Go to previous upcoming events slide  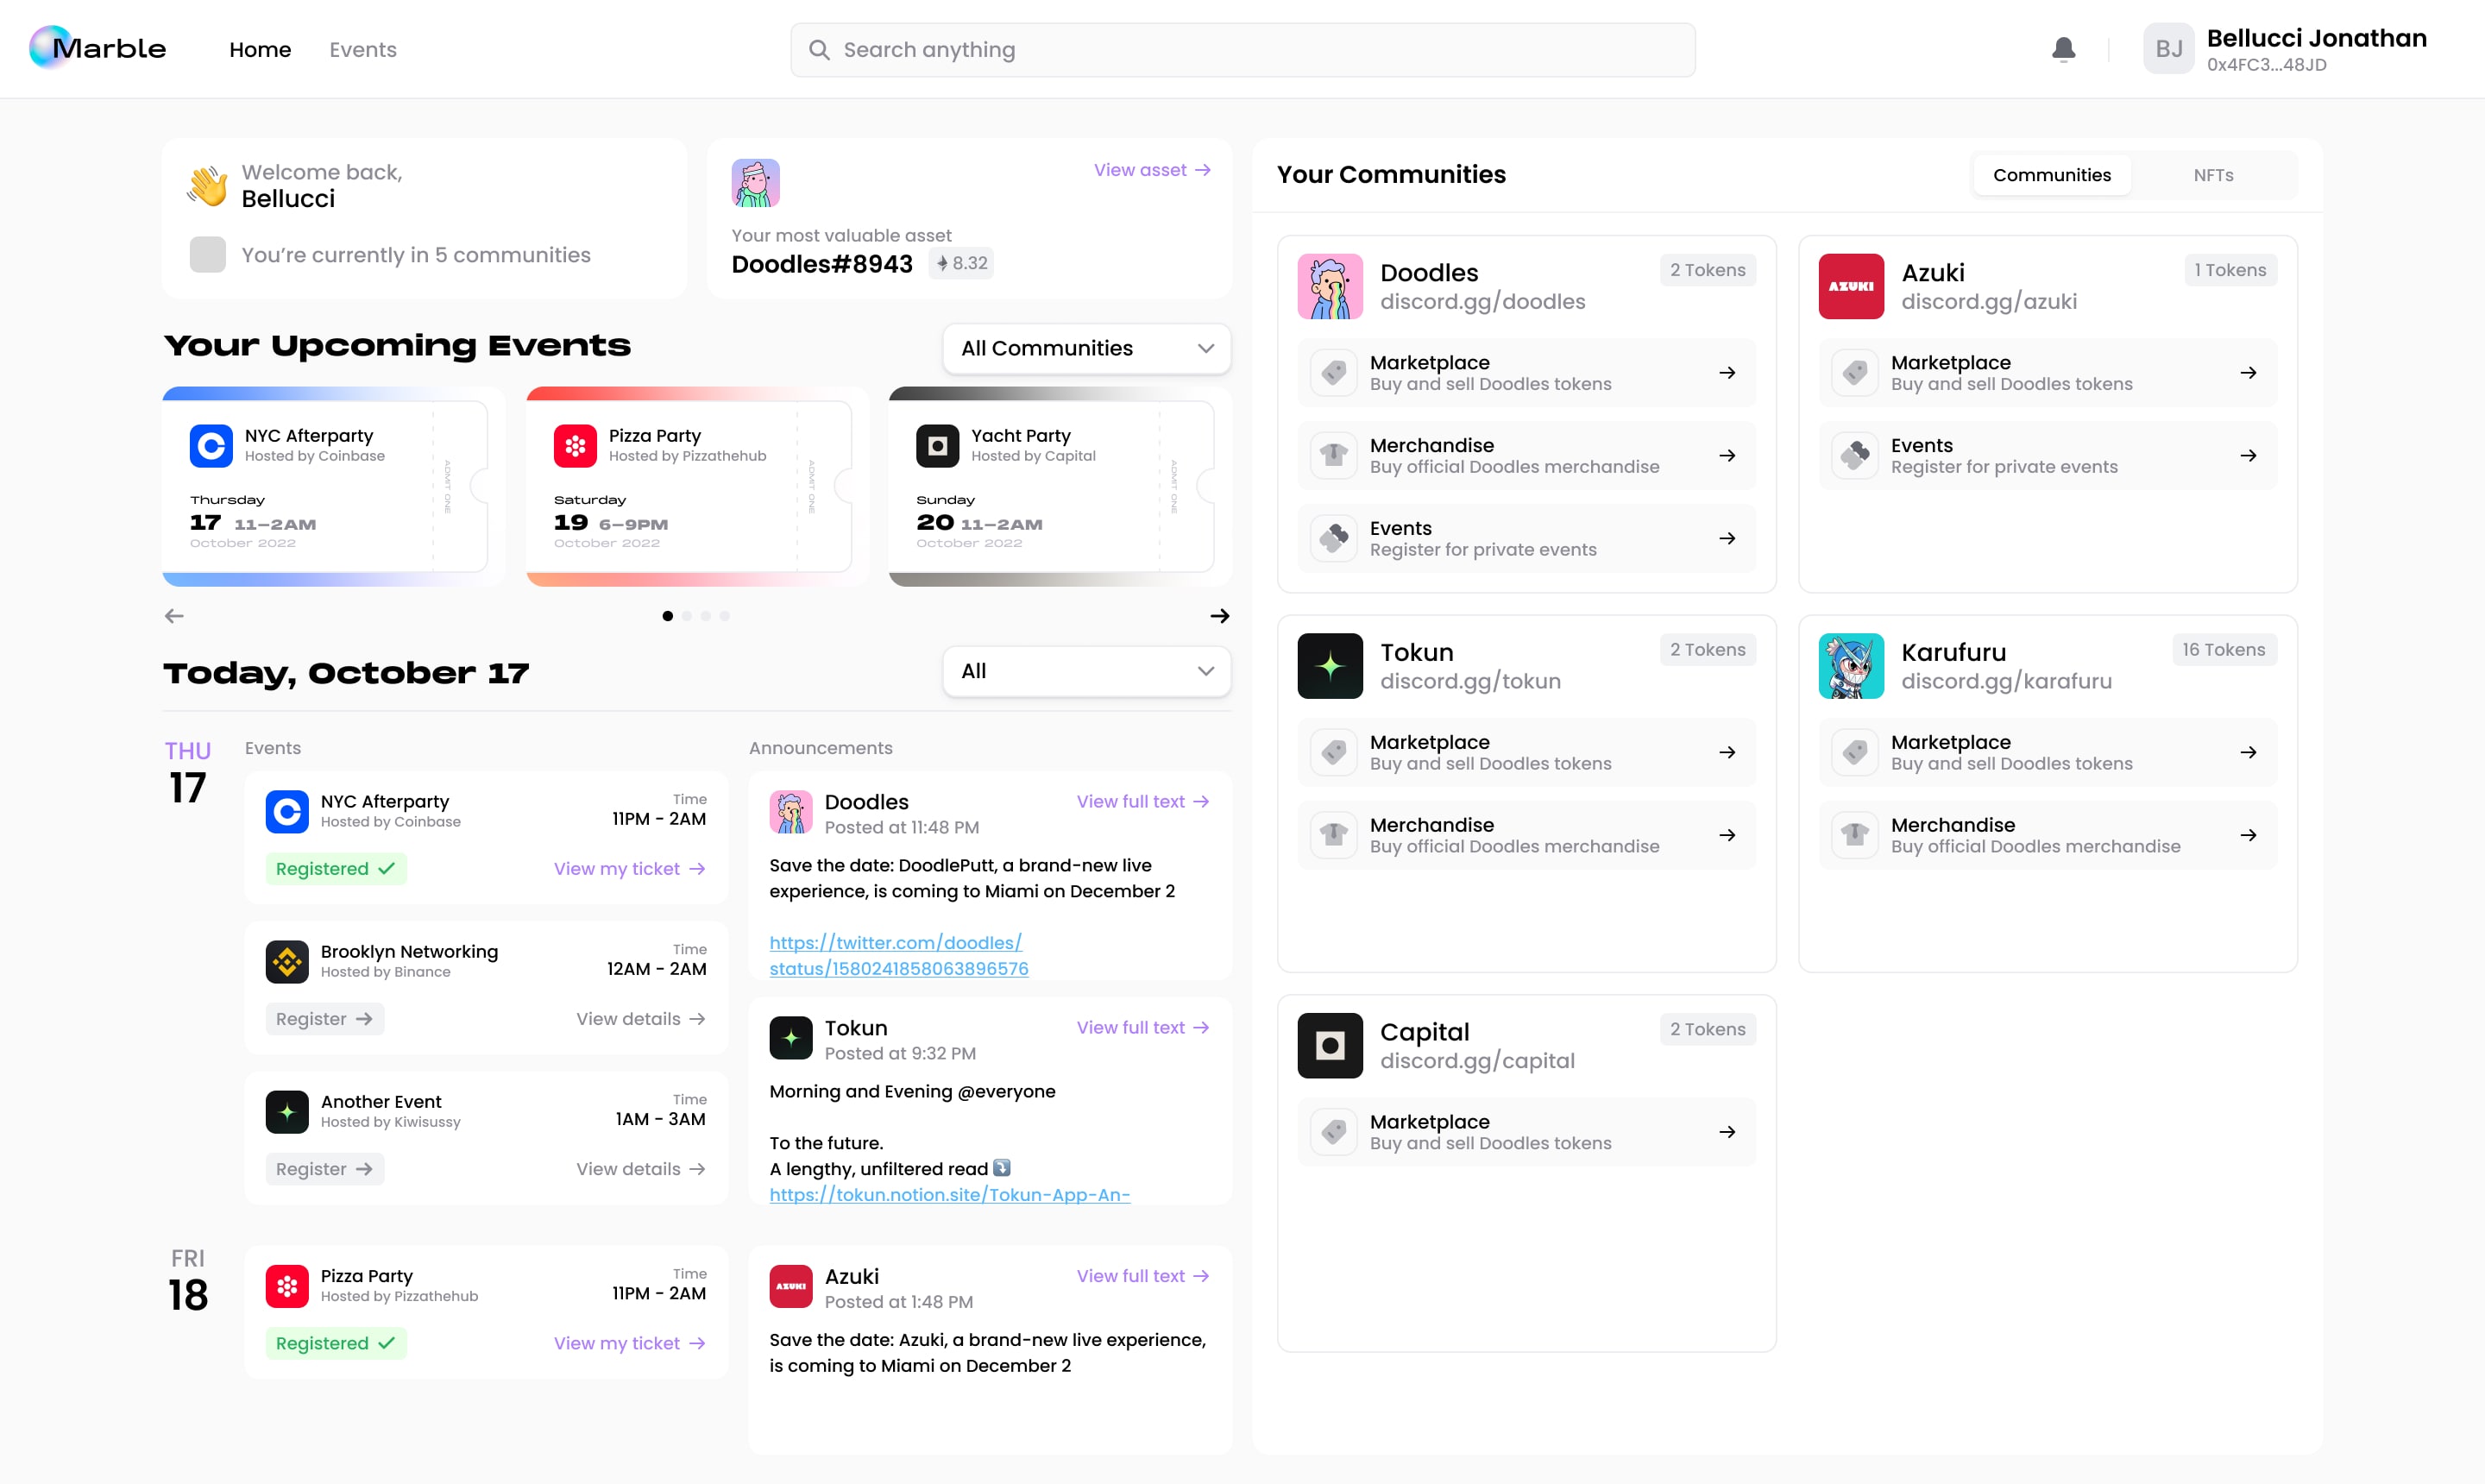coord(174,616)
